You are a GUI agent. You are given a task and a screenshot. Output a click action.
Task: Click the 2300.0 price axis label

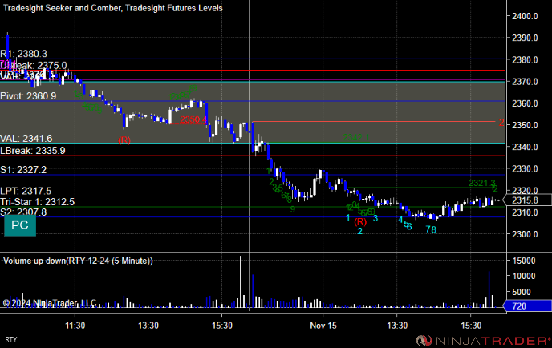[525, 234]
